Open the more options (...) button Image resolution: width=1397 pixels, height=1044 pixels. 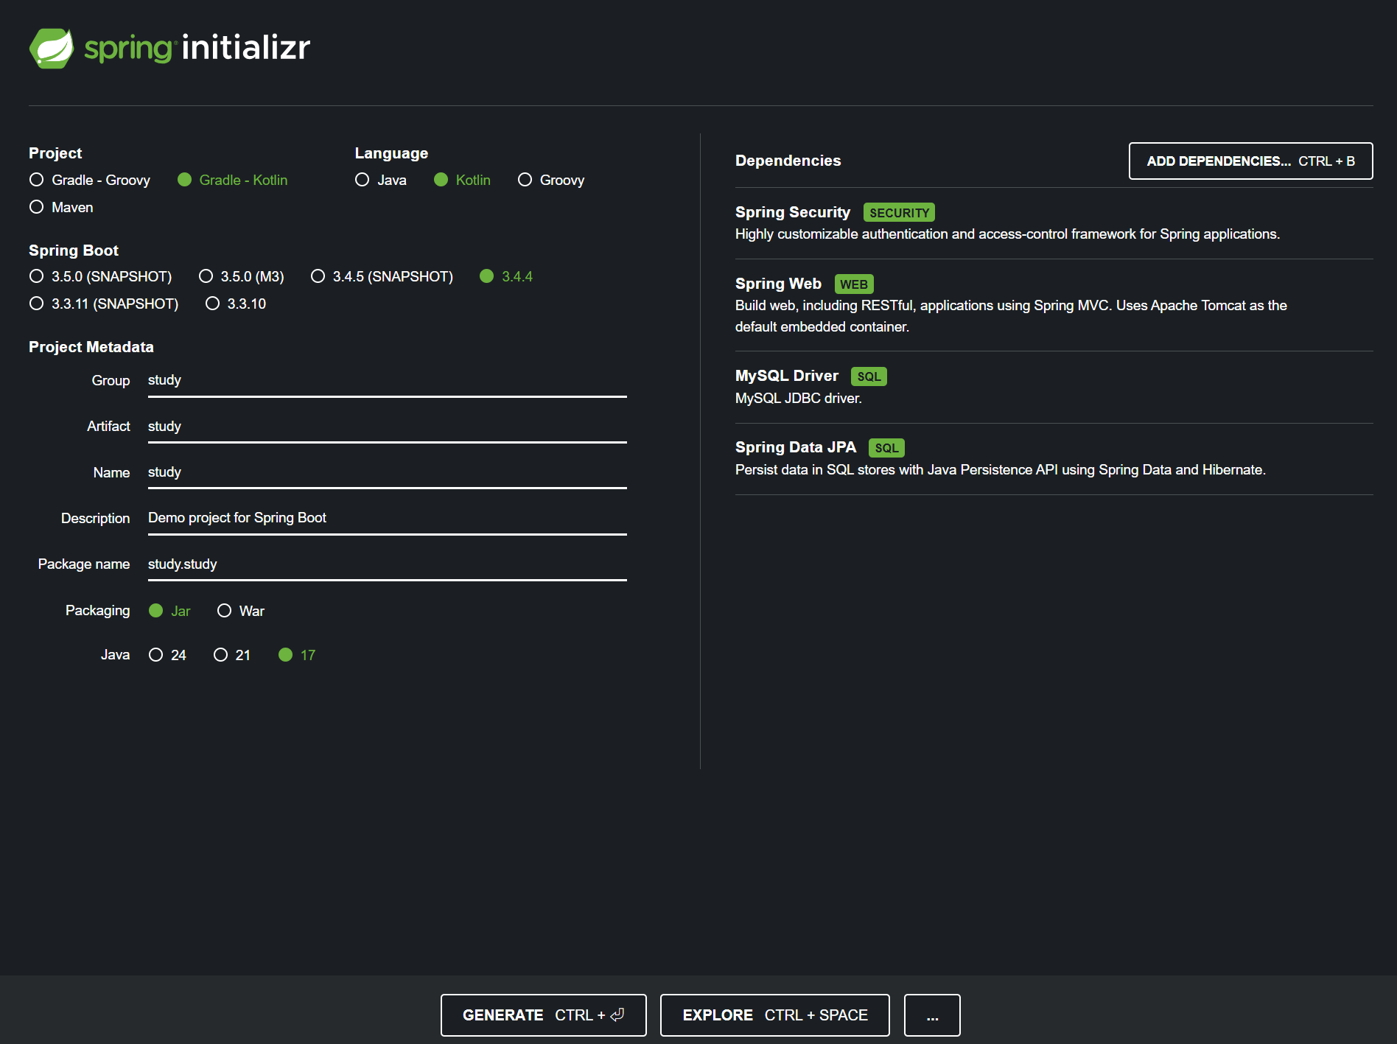click(932, 1015)
